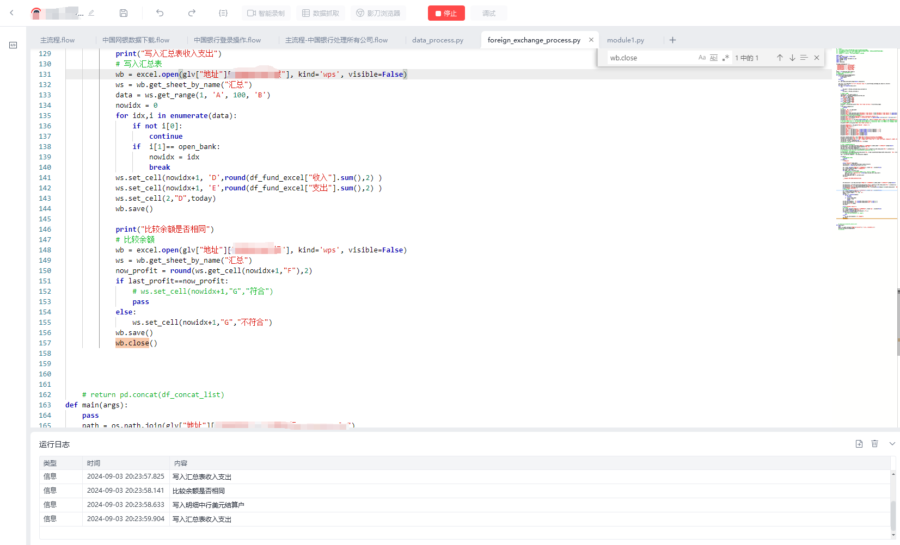Click def main(args) on line 163
The image size is (900, 545).
[x=96, y=405]
